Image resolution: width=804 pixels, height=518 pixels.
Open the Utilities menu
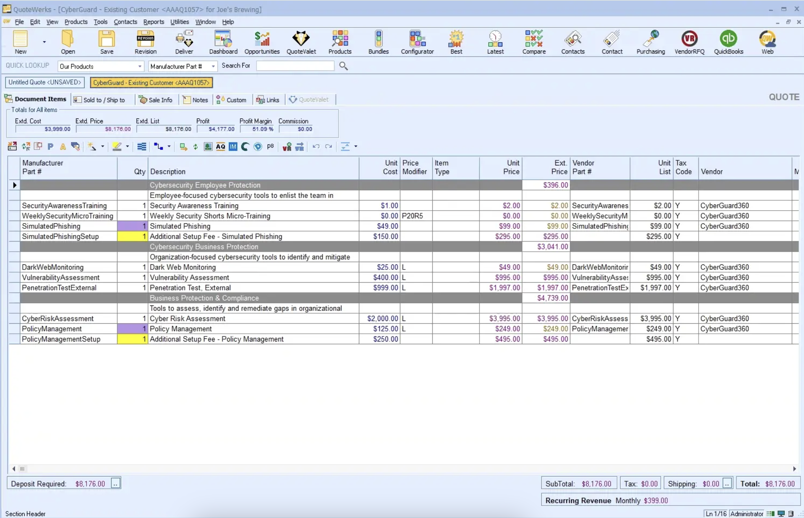(179, 22)
